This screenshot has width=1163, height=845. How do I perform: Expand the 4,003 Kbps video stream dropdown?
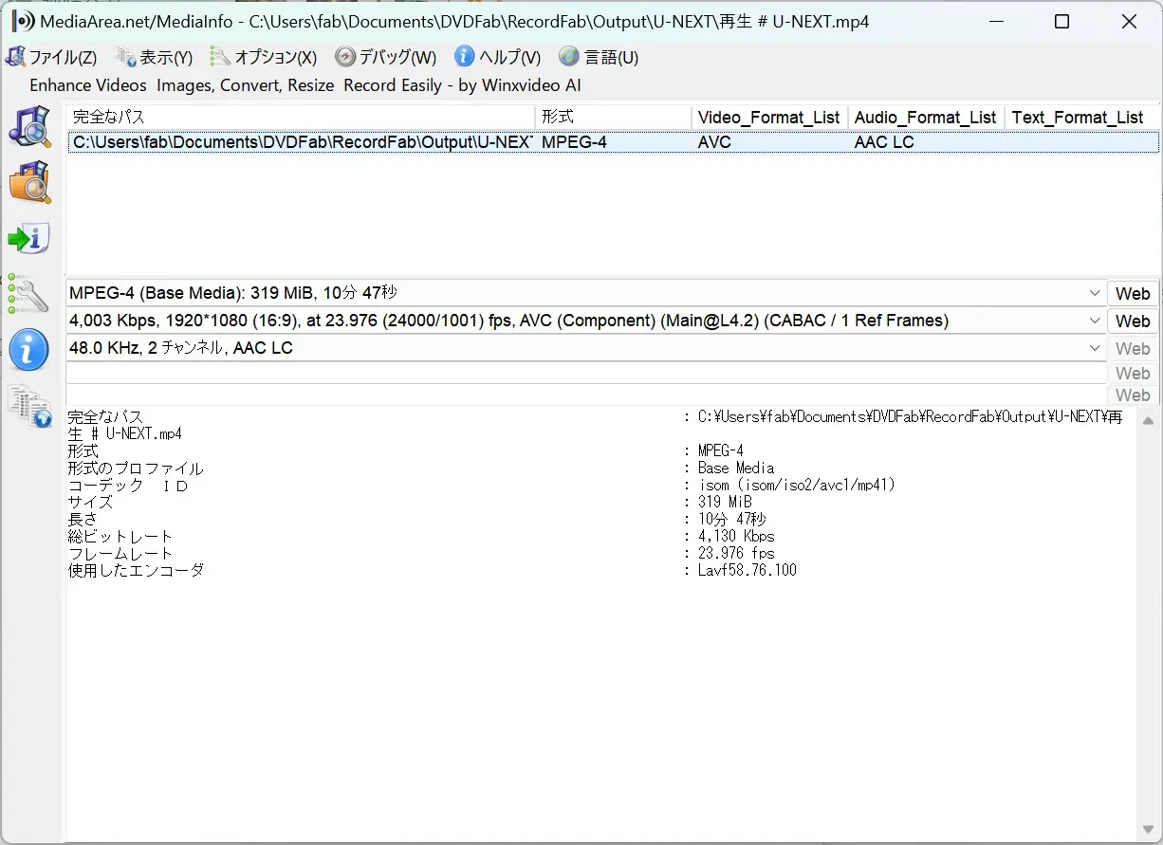pyautogui.click(x=1095, y=321)
